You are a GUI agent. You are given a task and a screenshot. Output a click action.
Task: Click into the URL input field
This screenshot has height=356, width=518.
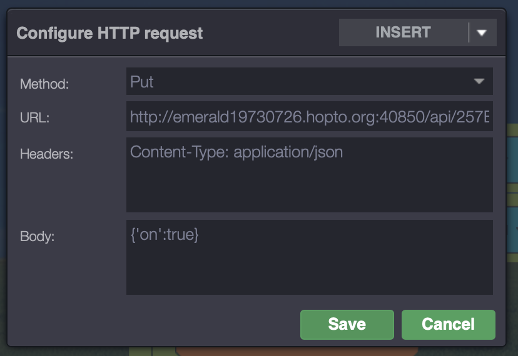(309, 116)
